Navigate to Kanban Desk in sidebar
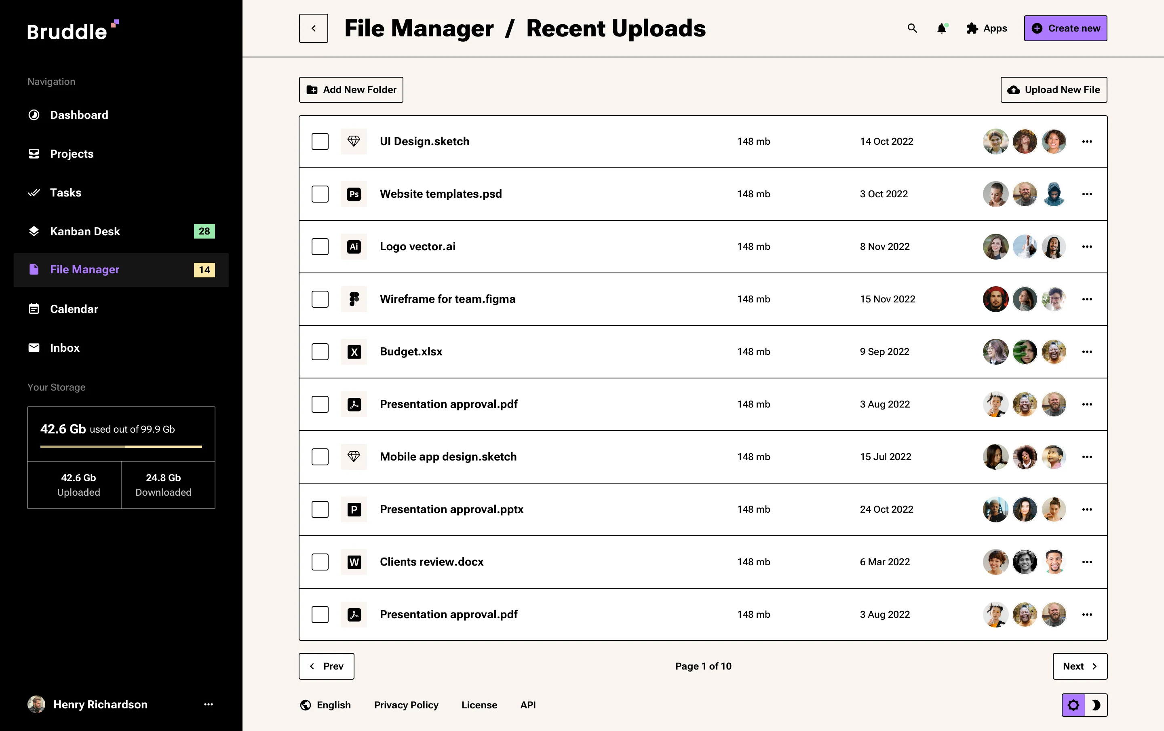This screenshot has height=731, width=1164. [85, 231]
